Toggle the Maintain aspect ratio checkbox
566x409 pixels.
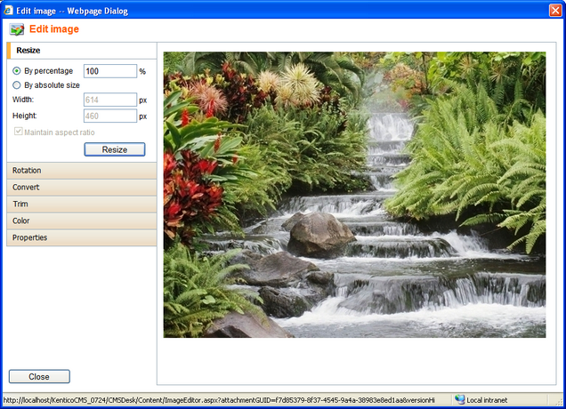[17, 132]
